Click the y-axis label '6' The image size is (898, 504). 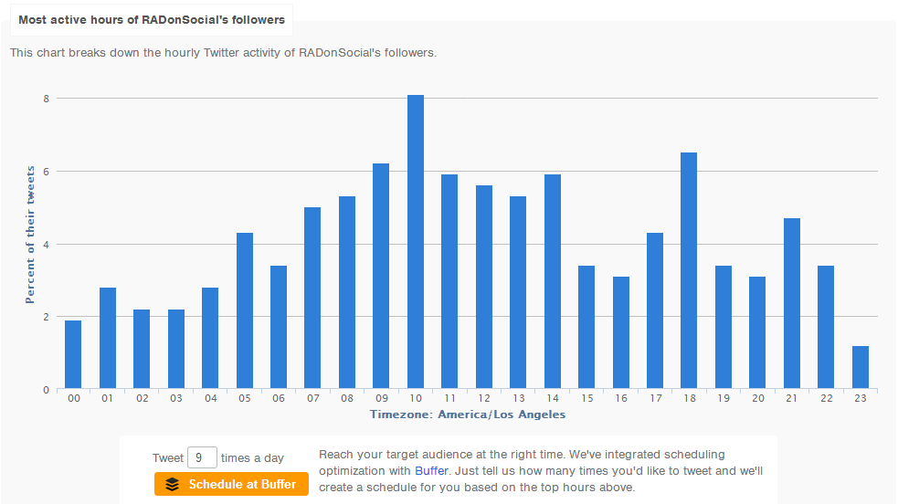46,172
